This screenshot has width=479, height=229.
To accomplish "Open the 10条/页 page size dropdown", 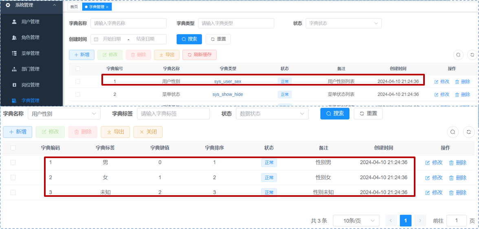I will pos(356,221).
